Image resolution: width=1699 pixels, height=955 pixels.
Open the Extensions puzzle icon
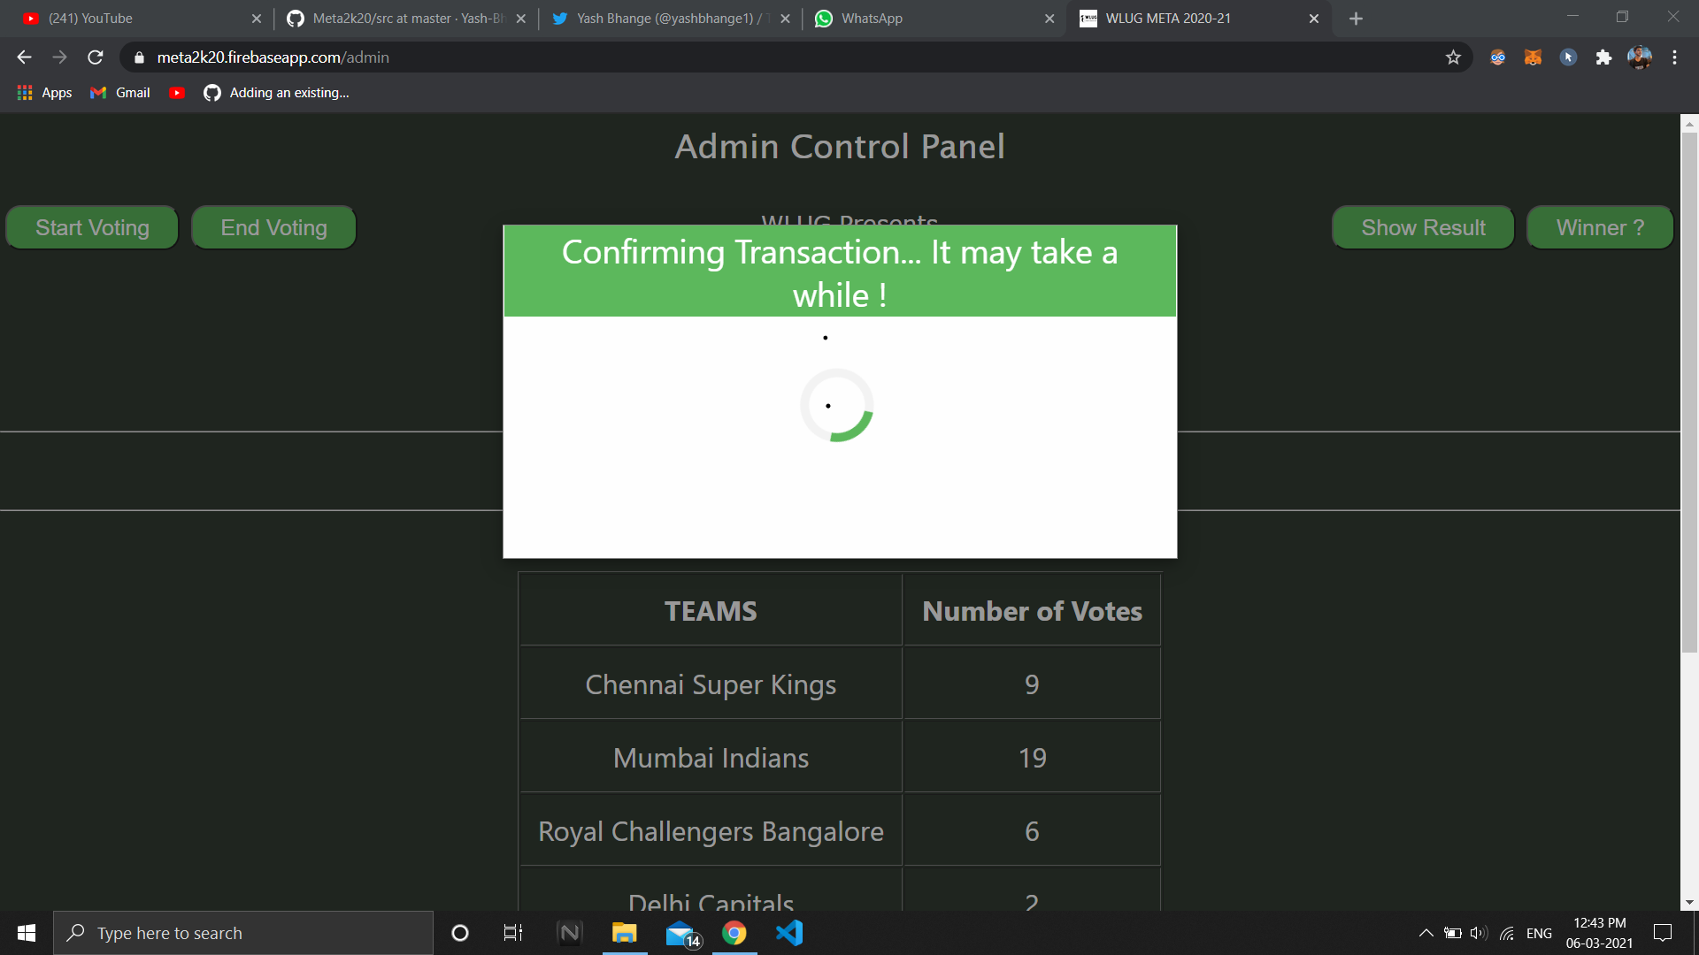[x=1603, y=57]
